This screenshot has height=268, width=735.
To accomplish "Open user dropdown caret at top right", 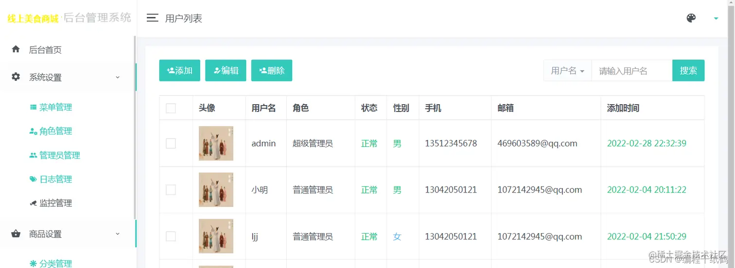I will click(716, 18).
